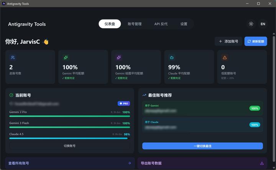
Task: Open the 账号管理 tab
Action: [135, 24]
